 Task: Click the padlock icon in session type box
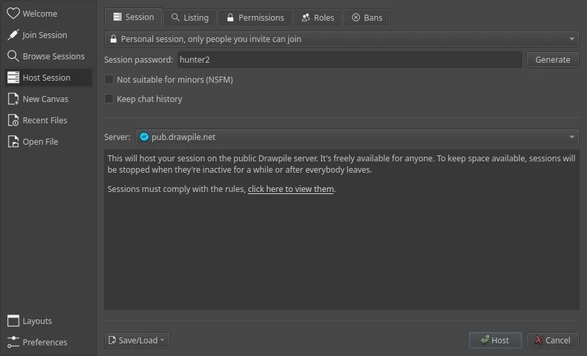coord(113,39)
